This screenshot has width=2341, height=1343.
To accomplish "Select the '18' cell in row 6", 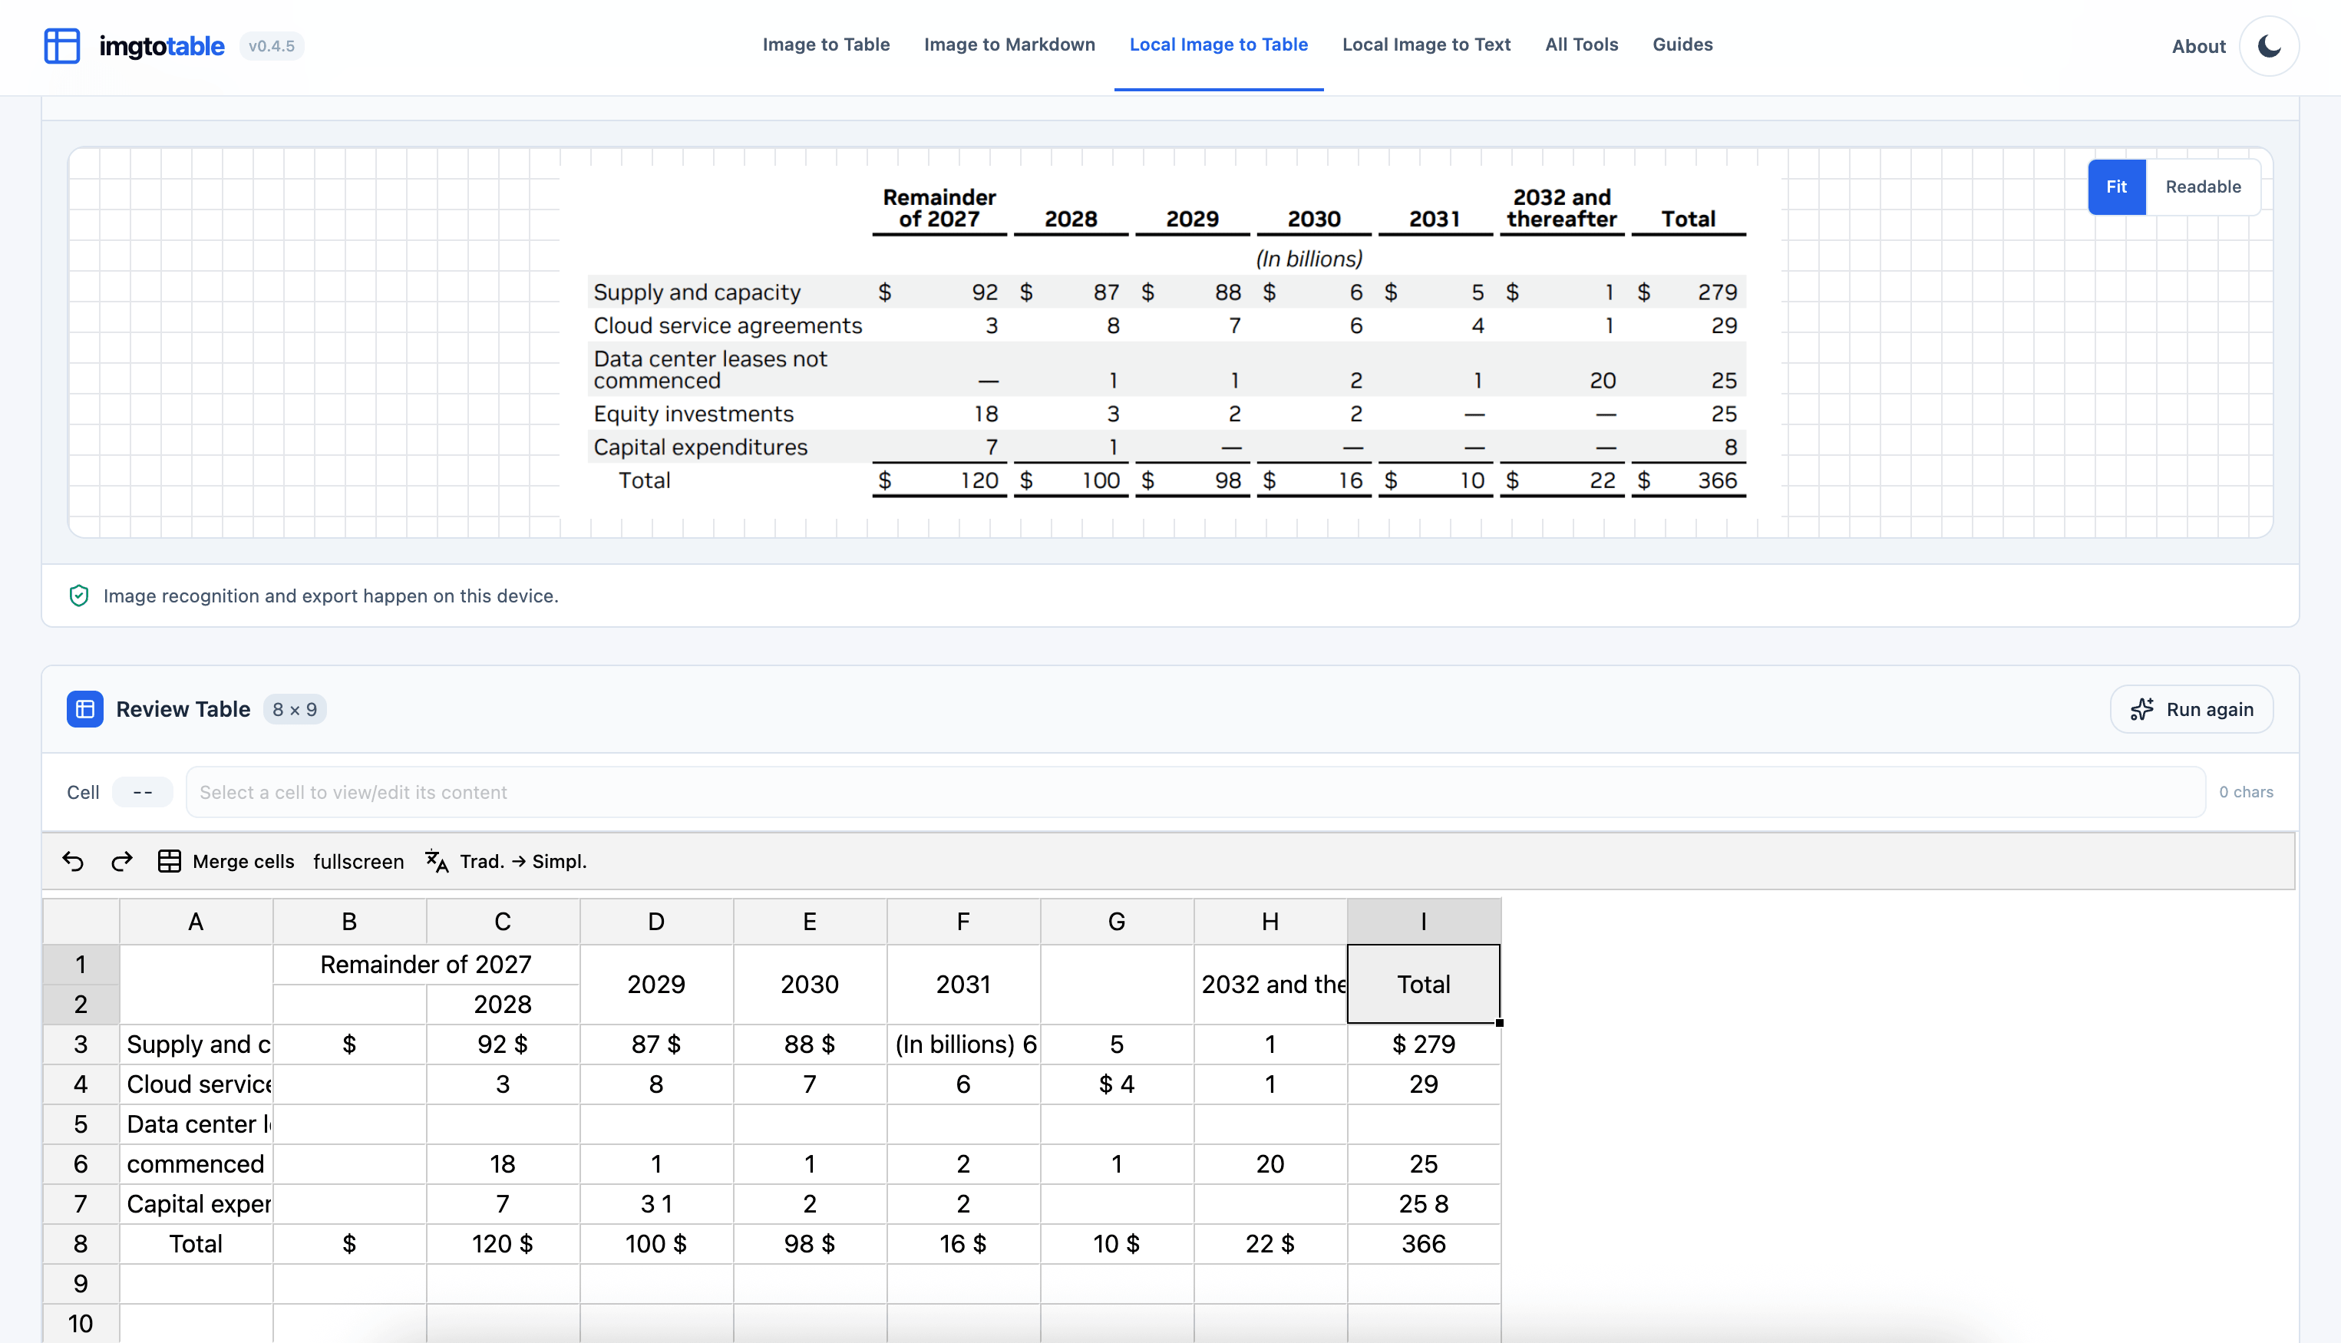I will pos(502,1163).
